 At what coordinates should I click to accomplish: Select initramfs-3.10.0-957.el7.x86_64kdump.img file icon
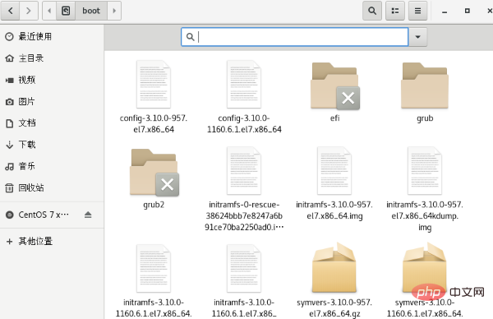pos(425,171)
